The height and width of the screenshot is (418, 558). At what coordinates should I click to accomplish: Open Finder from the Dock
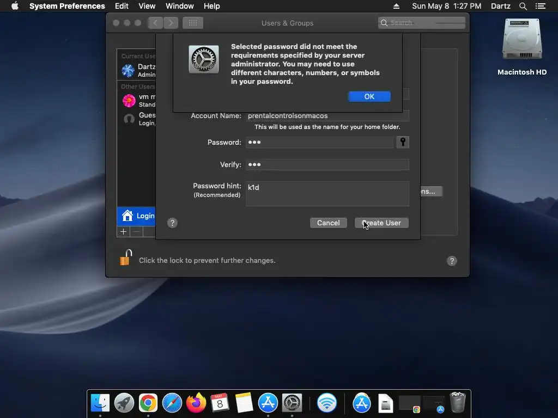(x=100, y=403)
